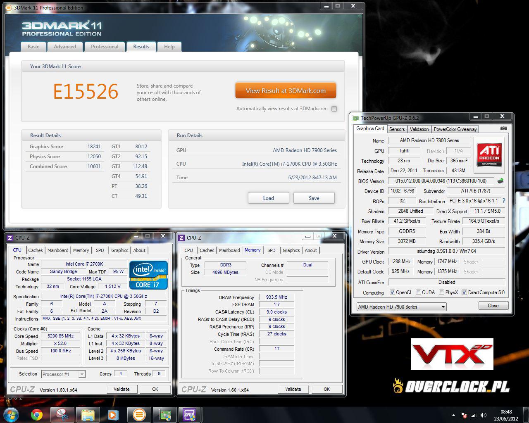Toggle the DirectCompute 5.0 checkbox
The image size is (529, 423).
coord(464,292)
